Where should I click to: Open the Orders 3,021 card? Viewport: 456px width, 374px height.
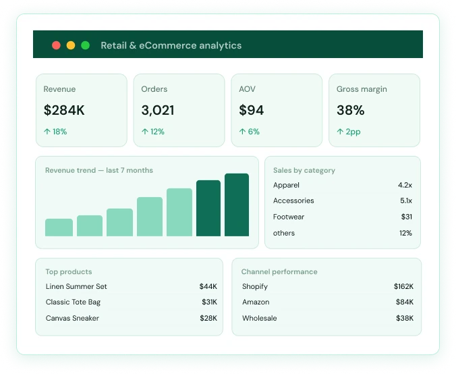pos(179,110)
